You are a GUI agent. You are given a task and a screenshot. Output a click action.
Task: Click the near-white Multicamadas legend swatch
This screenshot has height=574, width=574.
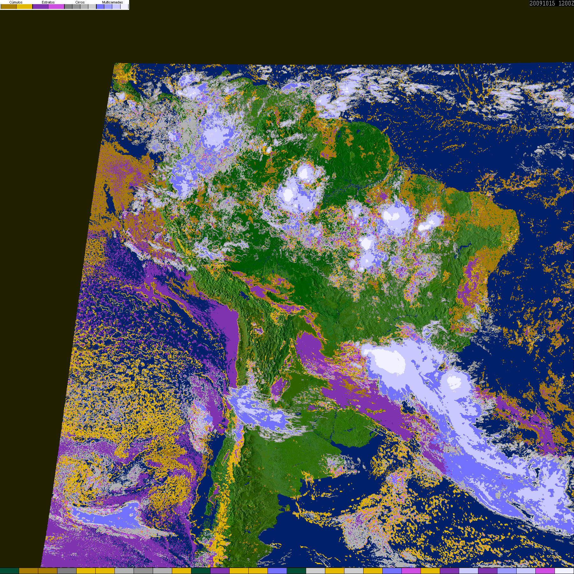pos(124,6)
